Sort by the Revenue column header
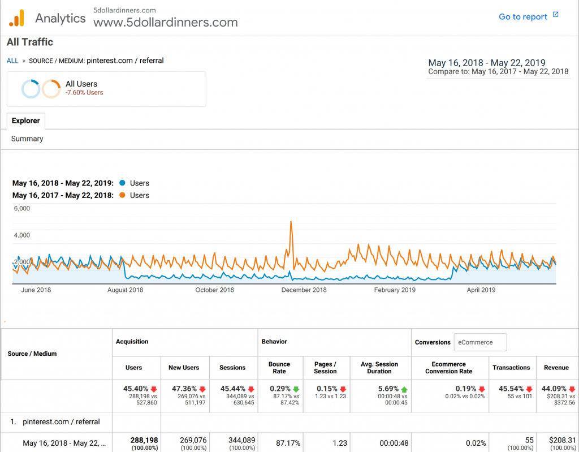579x452 pixels. point(556,368)
